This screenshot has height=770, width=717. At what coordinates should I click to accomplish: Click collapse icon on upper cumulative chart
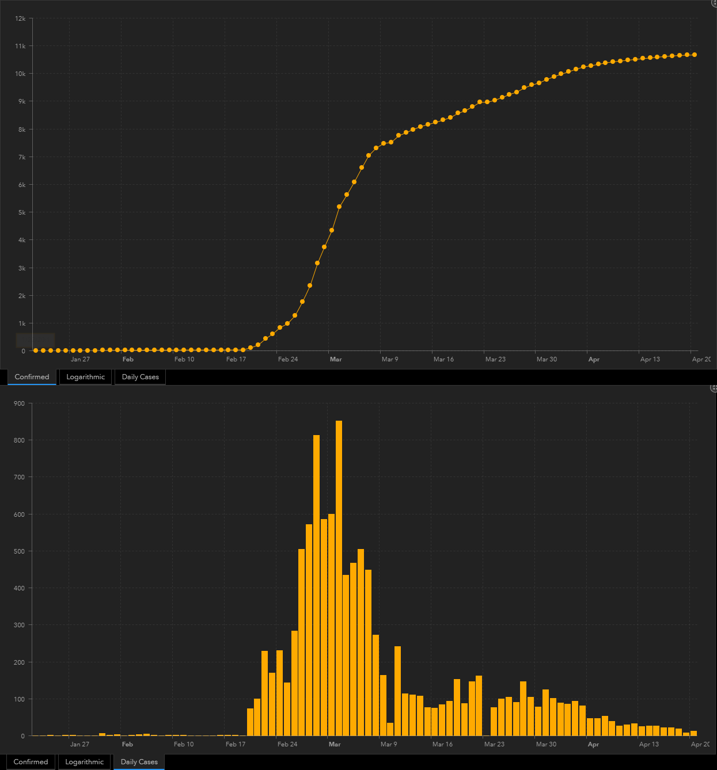click(714, 3)
